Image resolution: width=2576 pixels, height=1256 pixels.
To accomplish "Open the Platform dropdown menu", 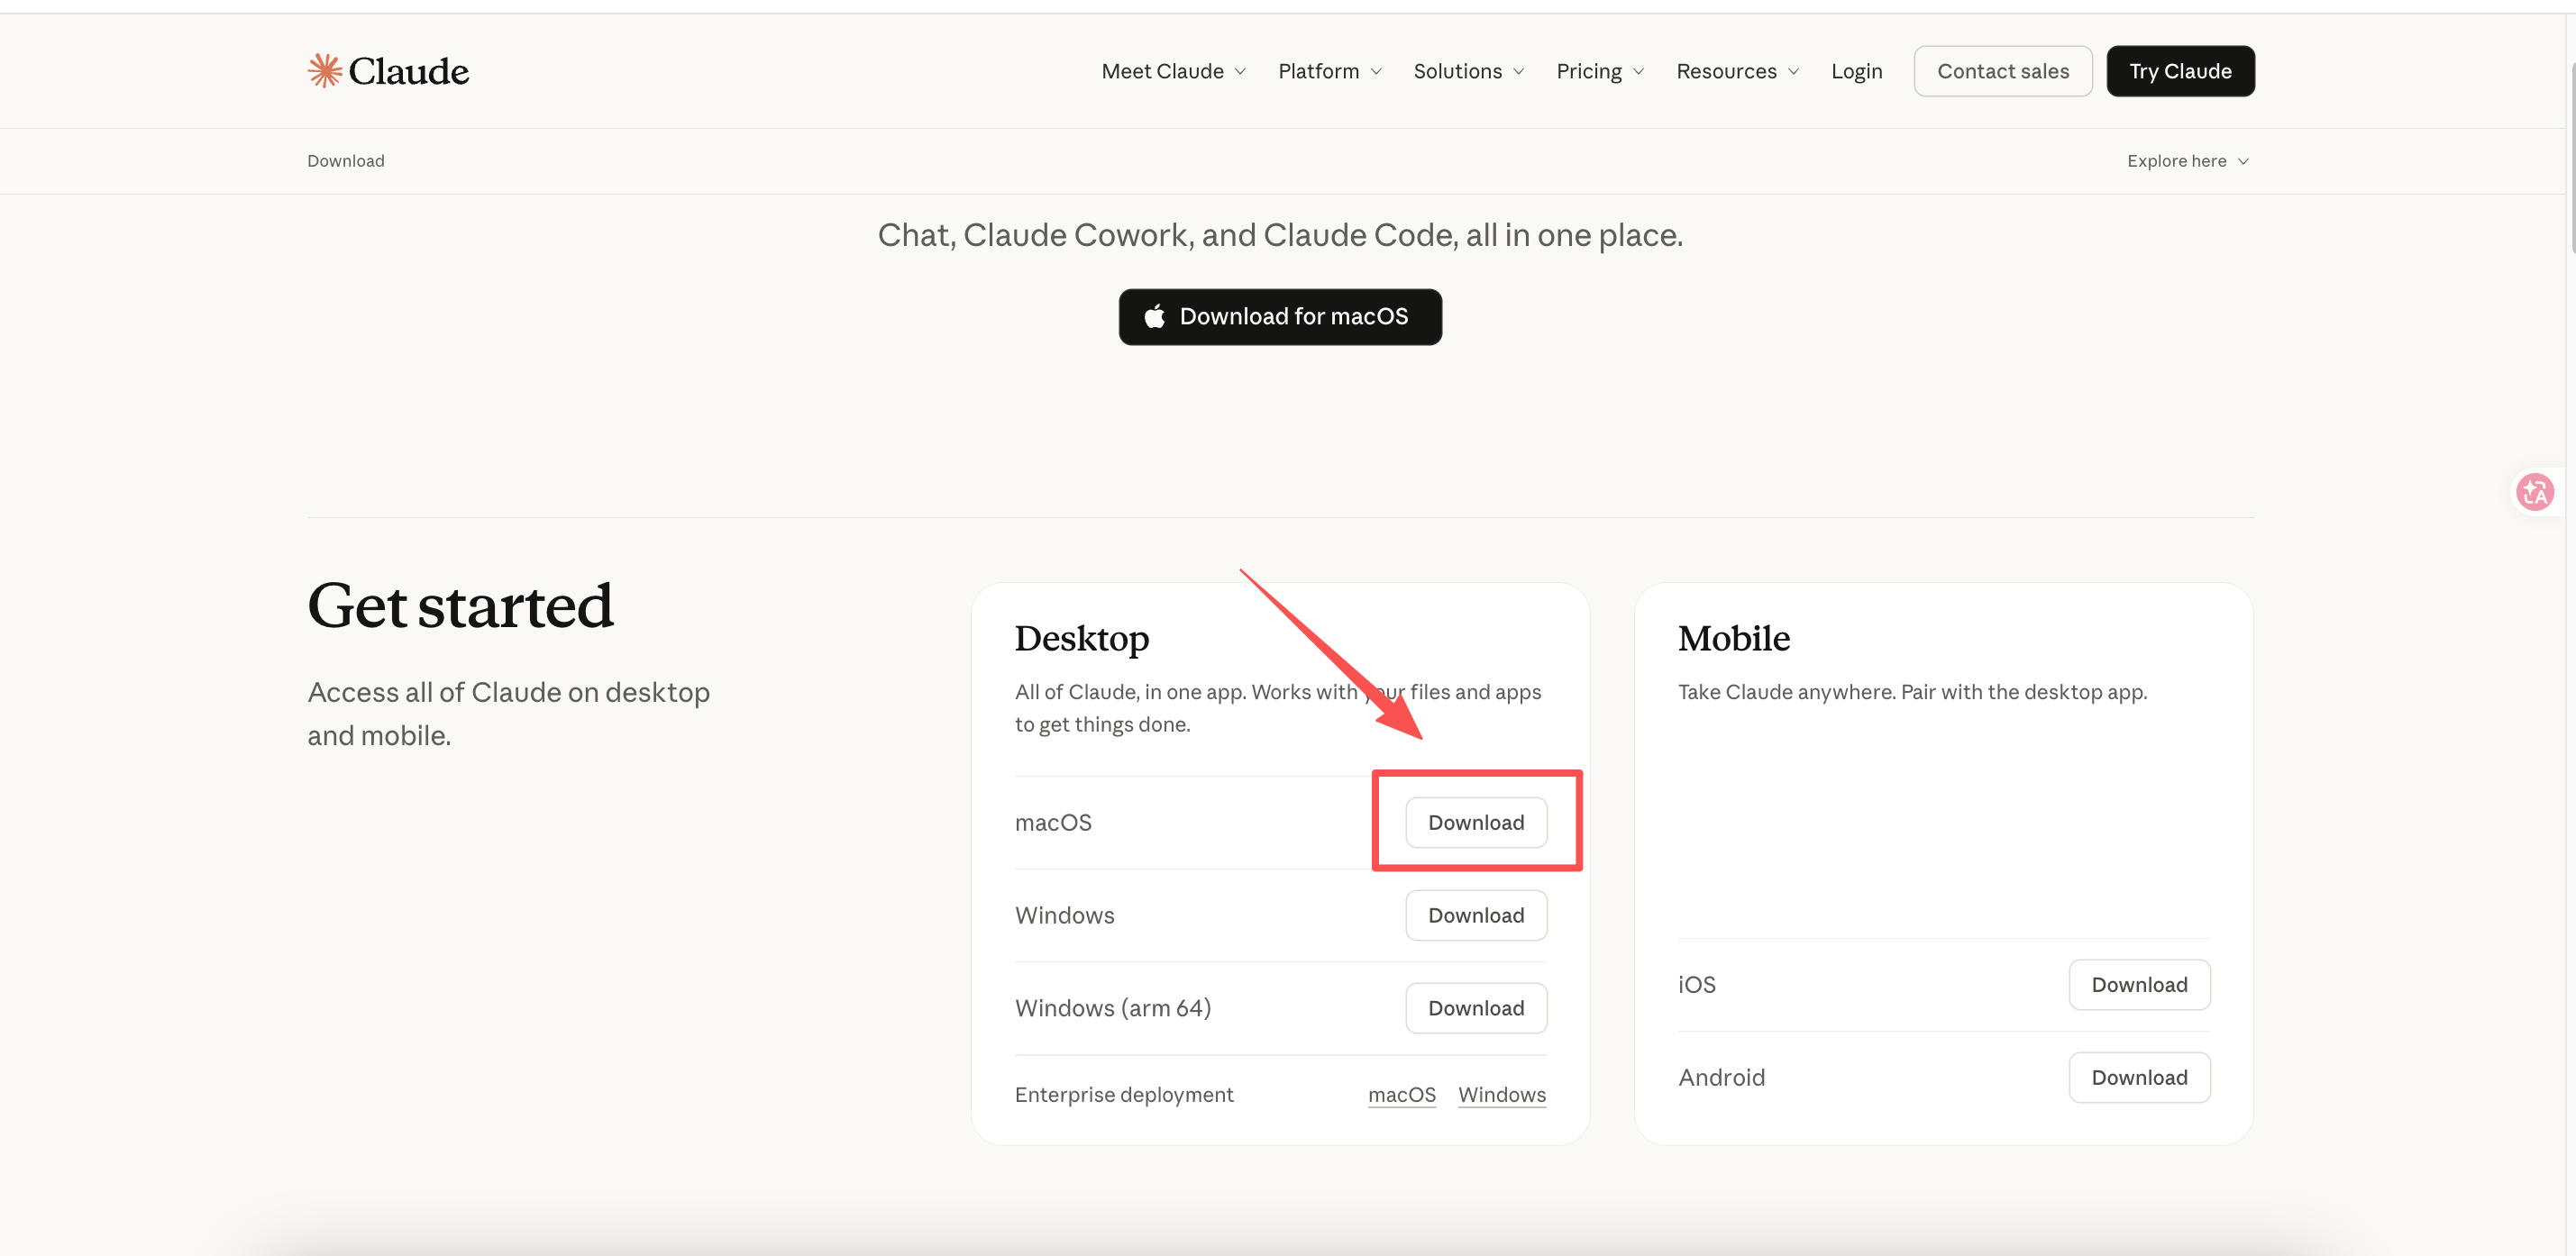I will tap(1329, 72).
